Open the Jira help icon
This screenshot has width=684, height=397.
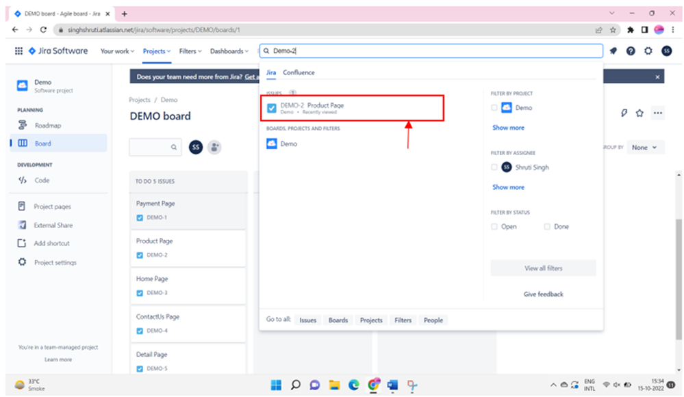coord(631,51)
